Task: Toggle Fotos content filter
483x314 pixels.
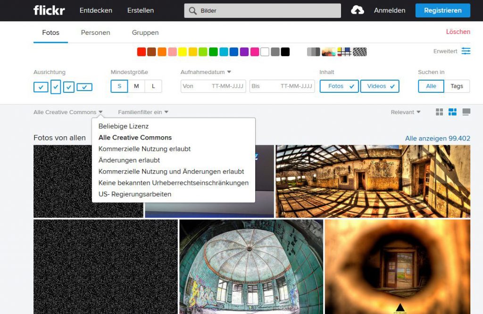Action: pyautogui.click(x=339, y=86)
